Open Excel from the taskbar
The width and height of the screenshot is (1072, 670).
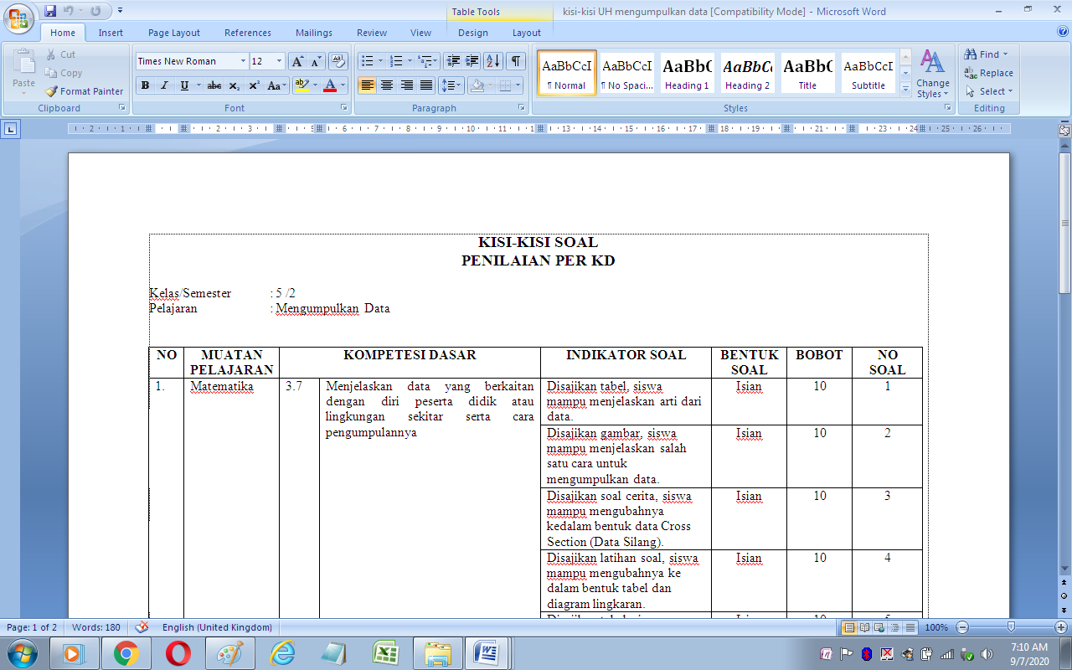tap(384, 653)
